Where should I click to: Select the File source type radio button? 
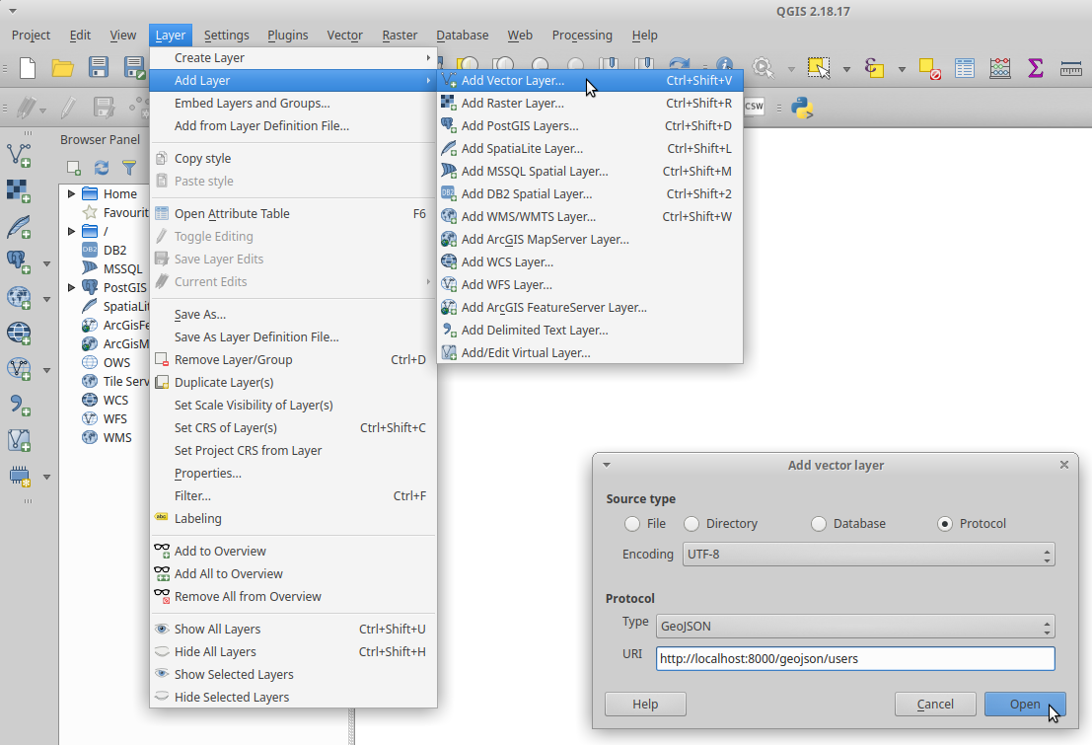pos(632,524)
